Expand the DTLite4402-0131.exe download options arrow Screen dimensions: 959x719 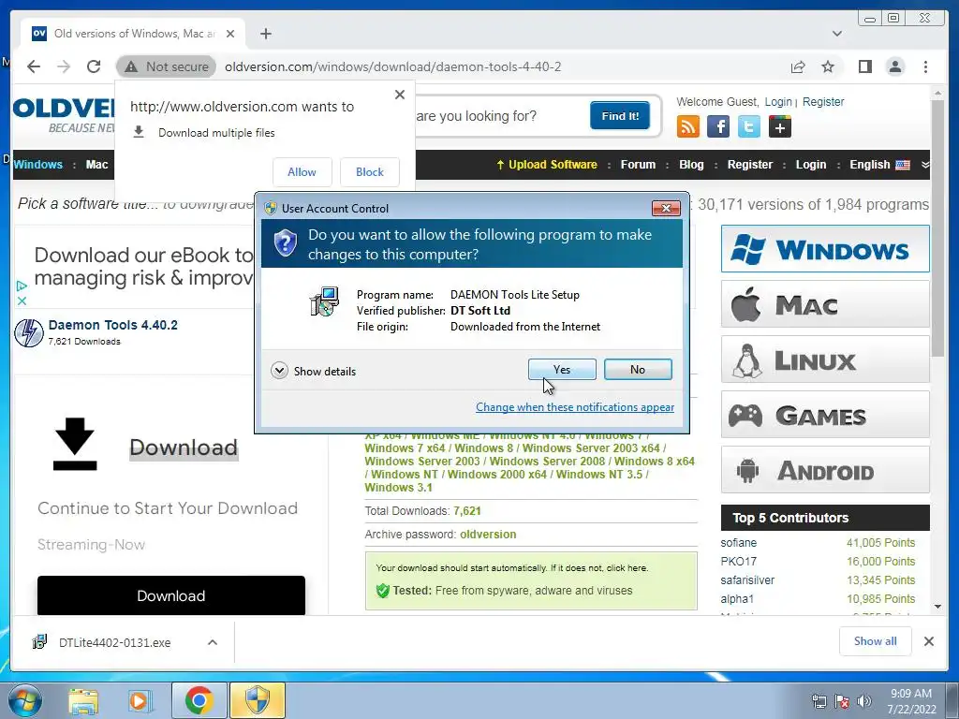coord(213,642)
